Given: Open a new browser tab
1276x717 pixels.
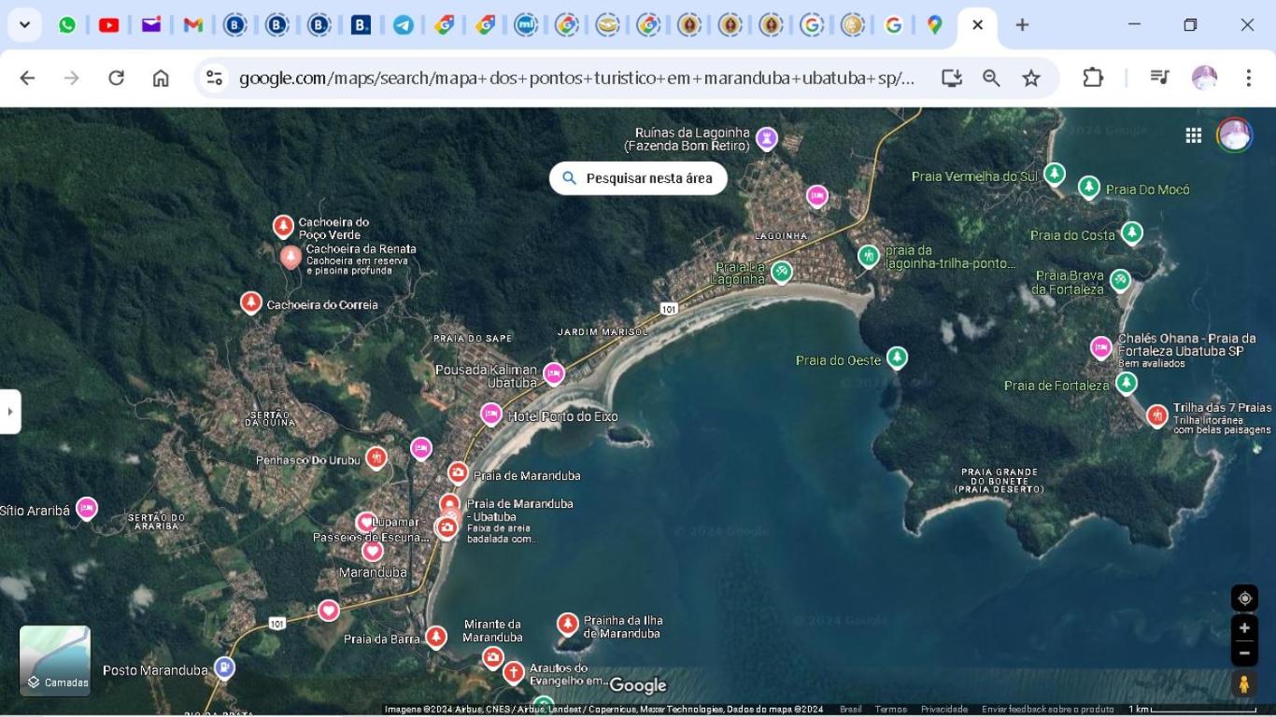Looking at the screenshot, I should point(1022,25).
